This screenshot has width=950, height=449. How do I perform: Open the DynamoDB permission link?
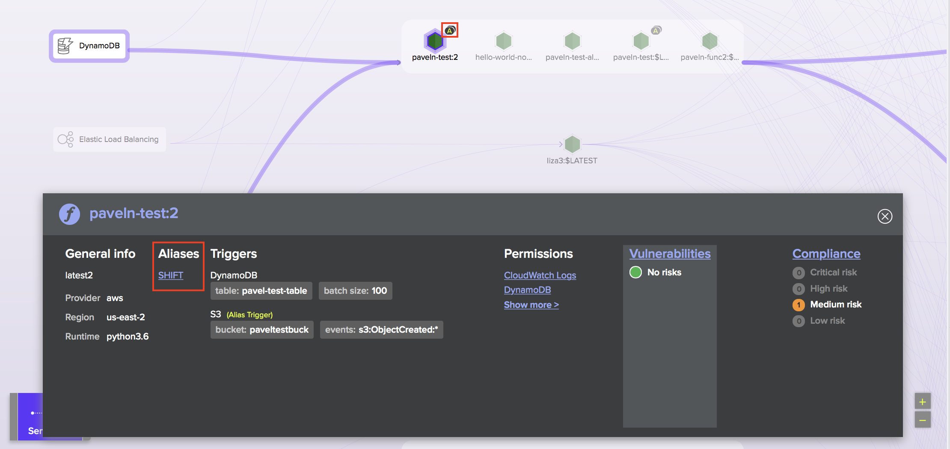(527, 290)
